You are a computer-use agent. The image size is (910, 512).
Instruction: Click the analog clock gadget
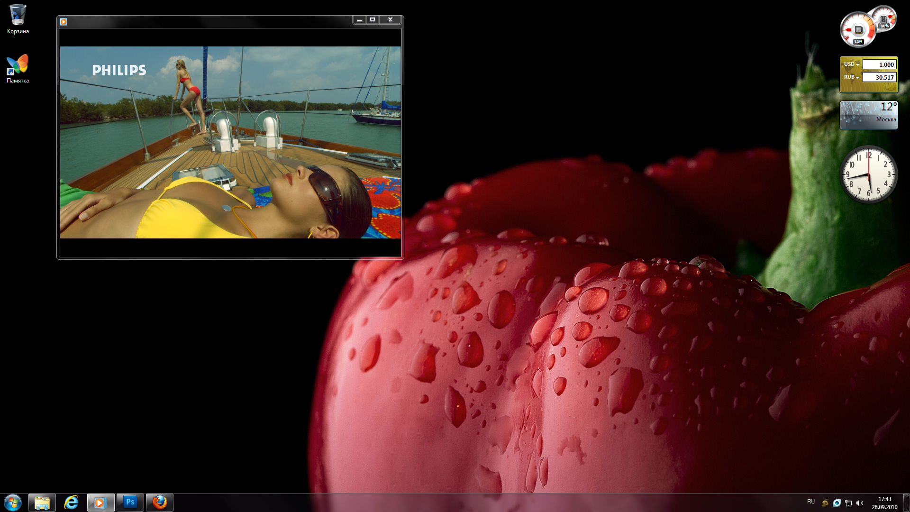pyautogui.click(x=869, y=174)
